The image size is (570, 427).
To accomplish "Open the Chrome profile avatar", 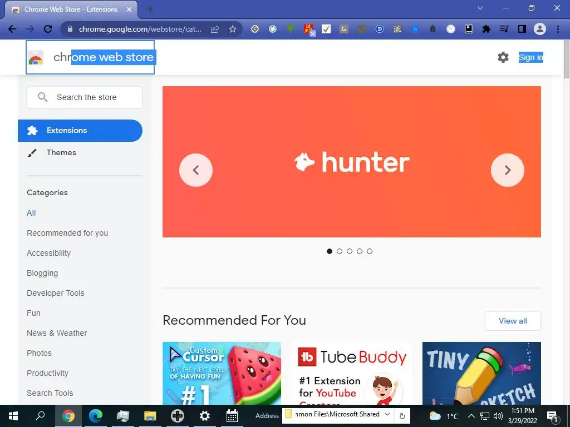I will coord(540,29).
